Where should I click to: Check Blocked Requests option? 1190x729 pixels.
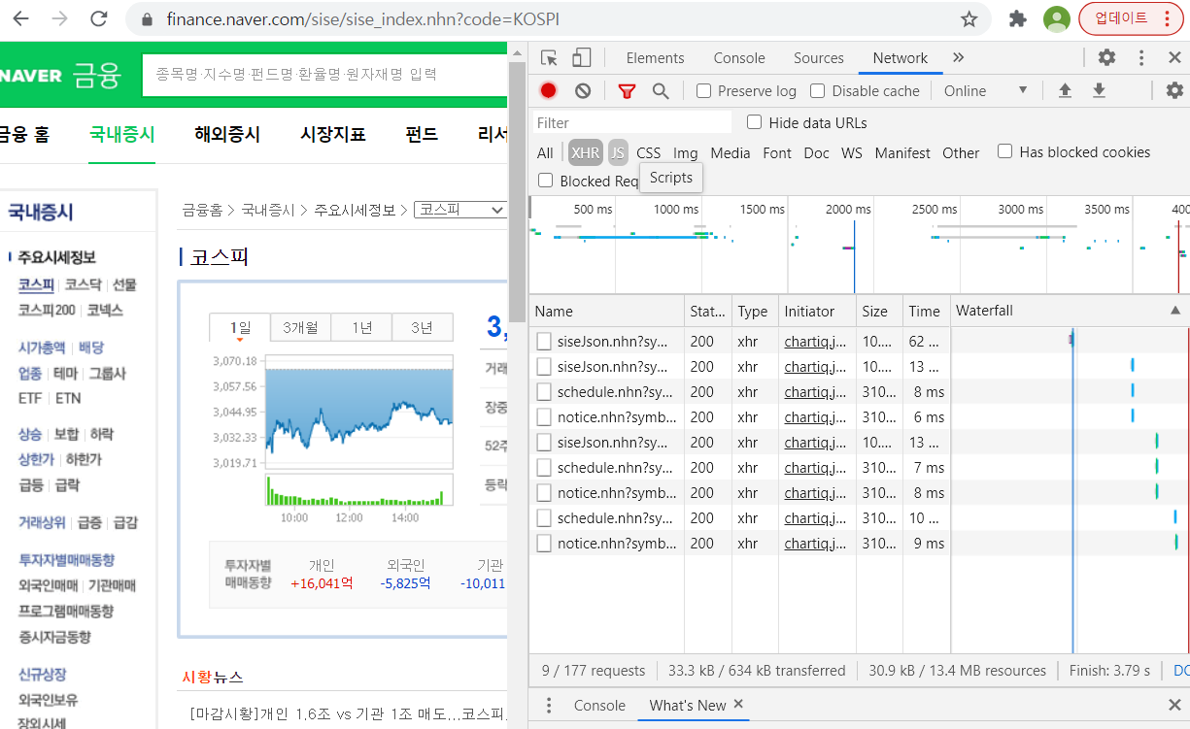[546, 181]
